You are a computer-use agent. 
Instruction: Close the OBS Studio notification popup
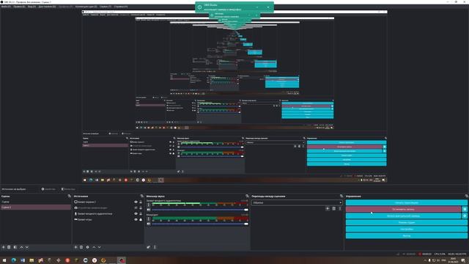pos(268,7)
